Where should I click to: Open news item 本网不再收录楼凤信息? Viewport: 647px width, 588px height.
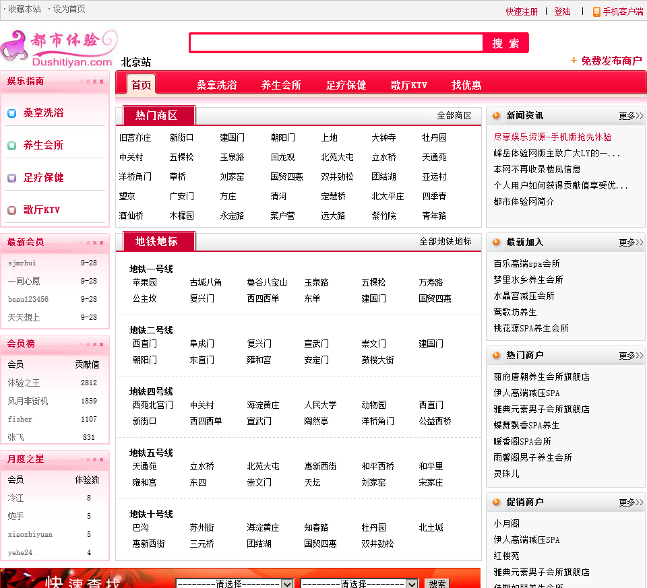click(x=537, y=170)
